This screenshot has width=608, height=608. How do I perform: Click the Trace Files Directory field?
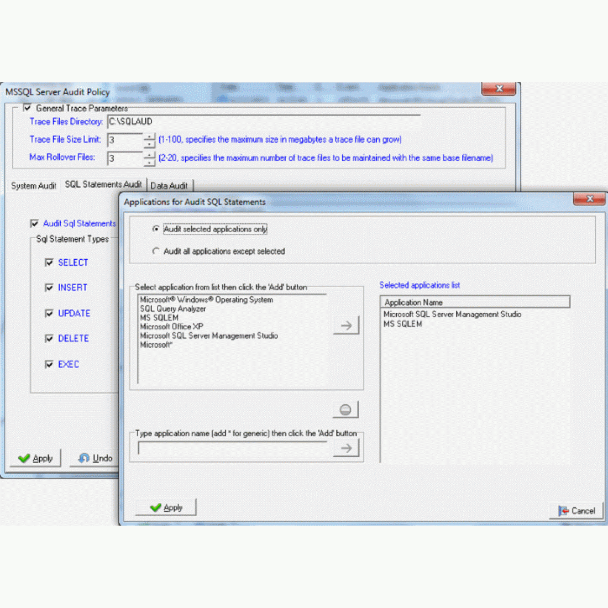pyautogui.click(x=263, y=122)
